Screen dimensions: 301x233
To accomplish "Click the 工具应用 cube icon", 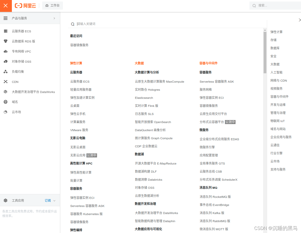I will [6, 200].
